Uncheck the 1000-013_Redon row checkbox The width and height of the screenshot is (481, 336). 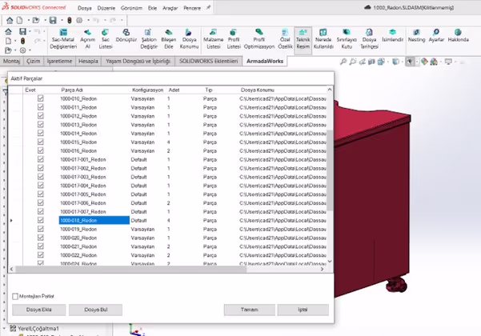click(41, 125)
